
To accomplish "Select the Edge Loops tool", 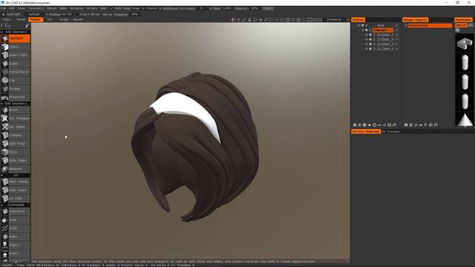I will 15,190.
